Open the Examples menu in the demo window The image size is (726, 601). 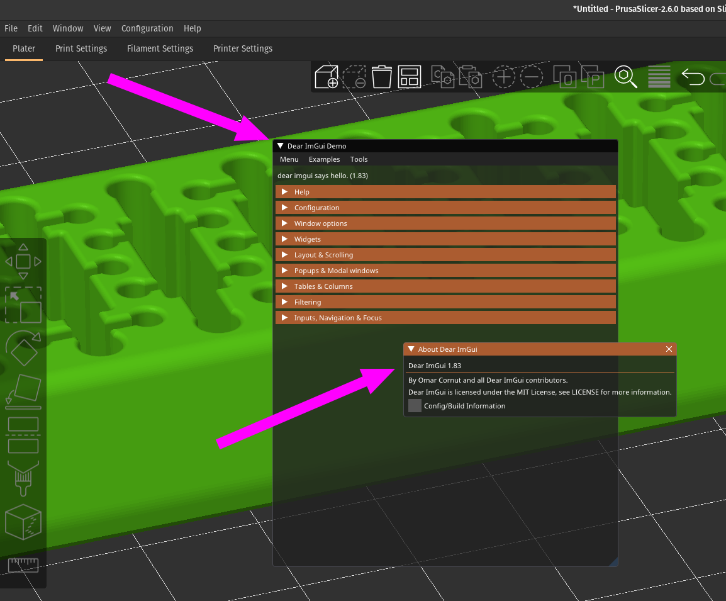[324, 159]
